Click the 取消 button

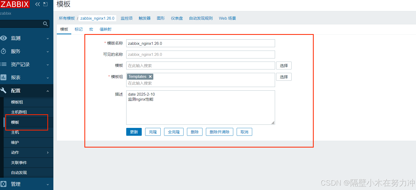[x=244, y=132]
